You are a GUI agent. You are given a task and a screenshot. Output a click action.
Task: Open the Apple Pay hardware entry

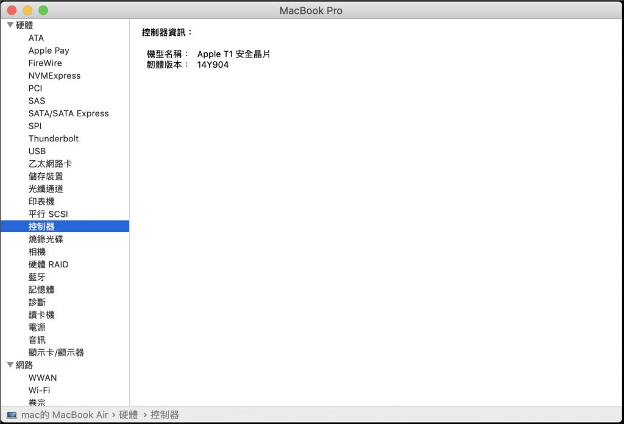pos(49,51)
